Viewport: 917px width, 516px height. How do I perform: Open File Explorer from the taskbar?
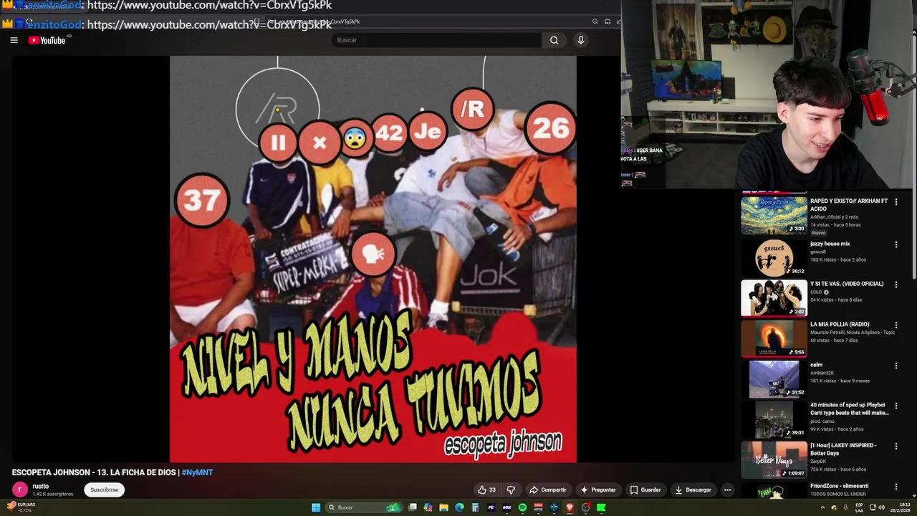(443, 507)
